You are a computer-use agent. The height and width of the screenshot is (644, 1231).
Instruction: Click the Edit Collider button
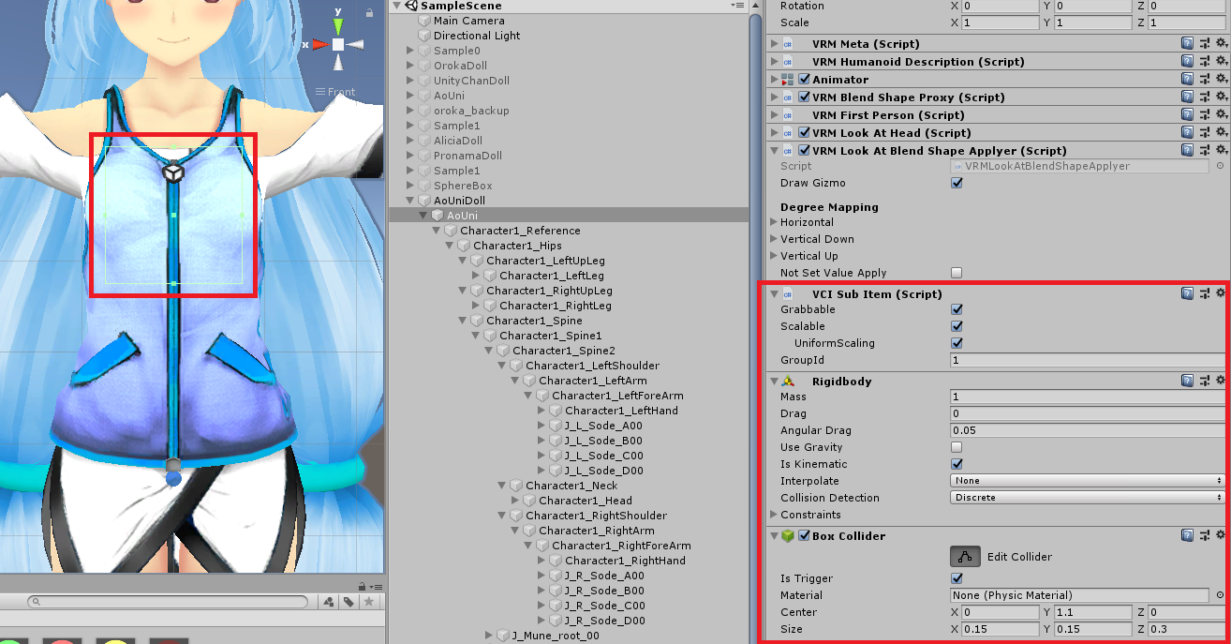point(965,557)
